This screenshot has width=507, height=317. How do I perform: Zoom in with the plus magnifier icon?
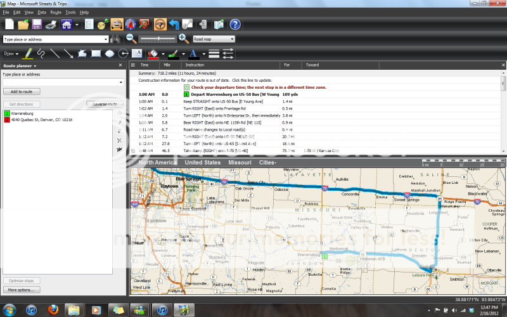(x=184, y=39)
